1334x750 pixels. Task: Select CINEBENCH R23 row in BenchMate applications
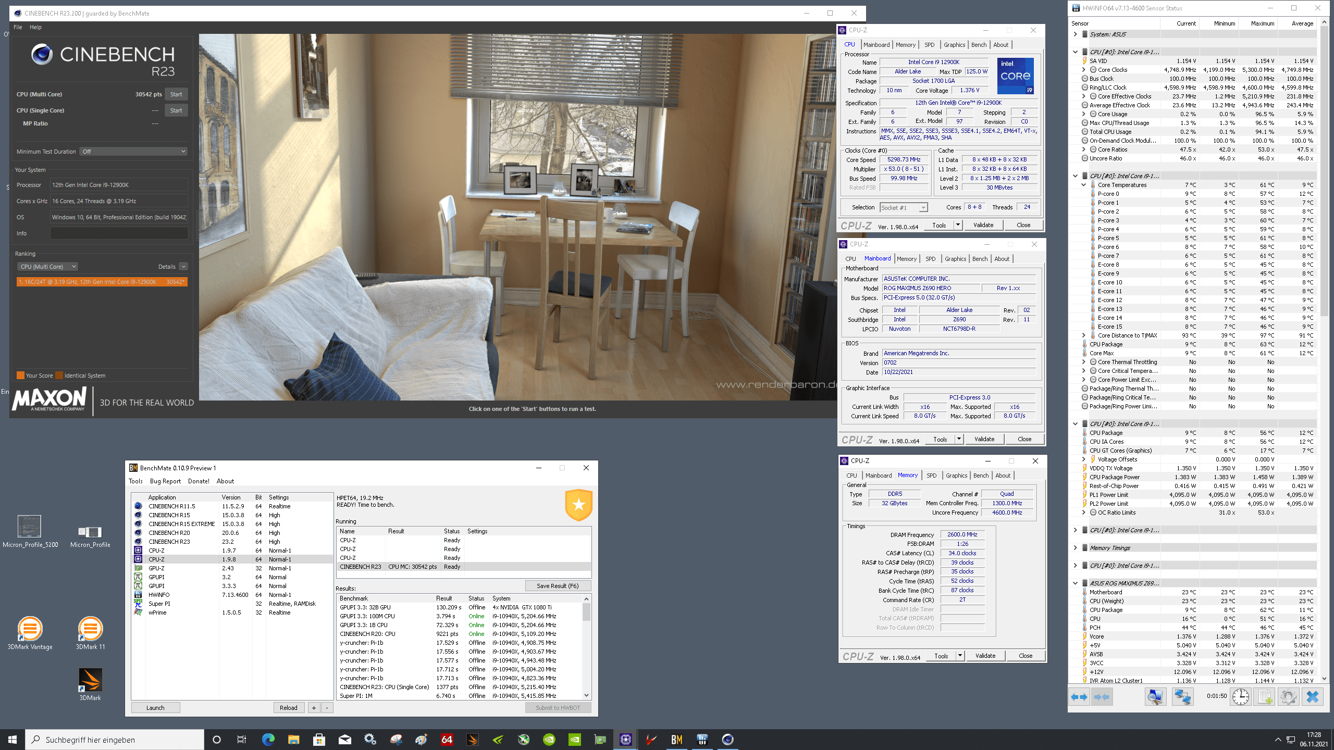click(232, 542)
